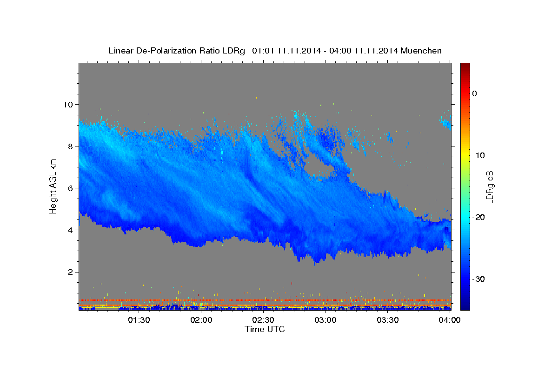Click the colorbar value label -30
558x372 pixels.
point(478,279)
